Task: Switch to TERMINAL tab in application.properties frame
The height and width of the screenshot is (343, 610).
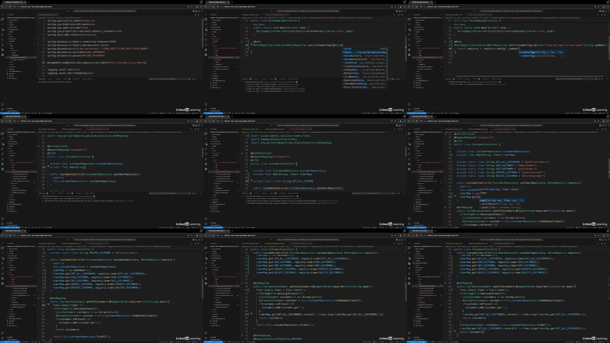Action: tap(58, 79)
